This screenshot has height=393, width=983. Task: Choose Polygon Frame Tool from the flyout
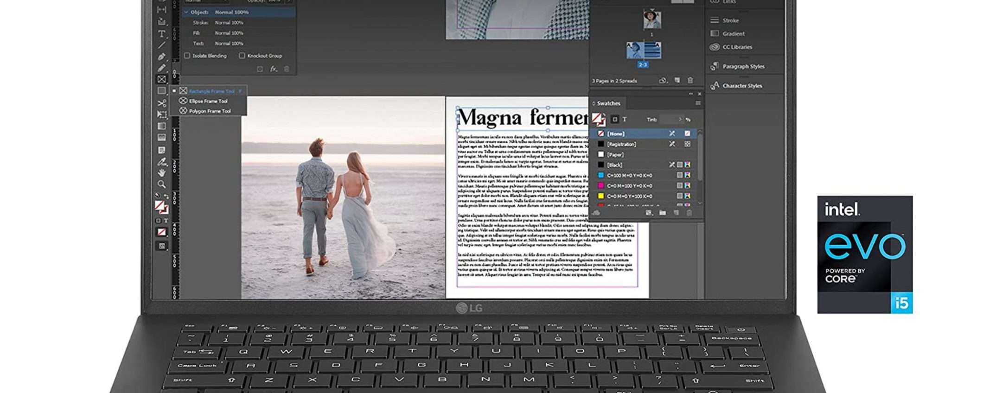click(210, 111)
